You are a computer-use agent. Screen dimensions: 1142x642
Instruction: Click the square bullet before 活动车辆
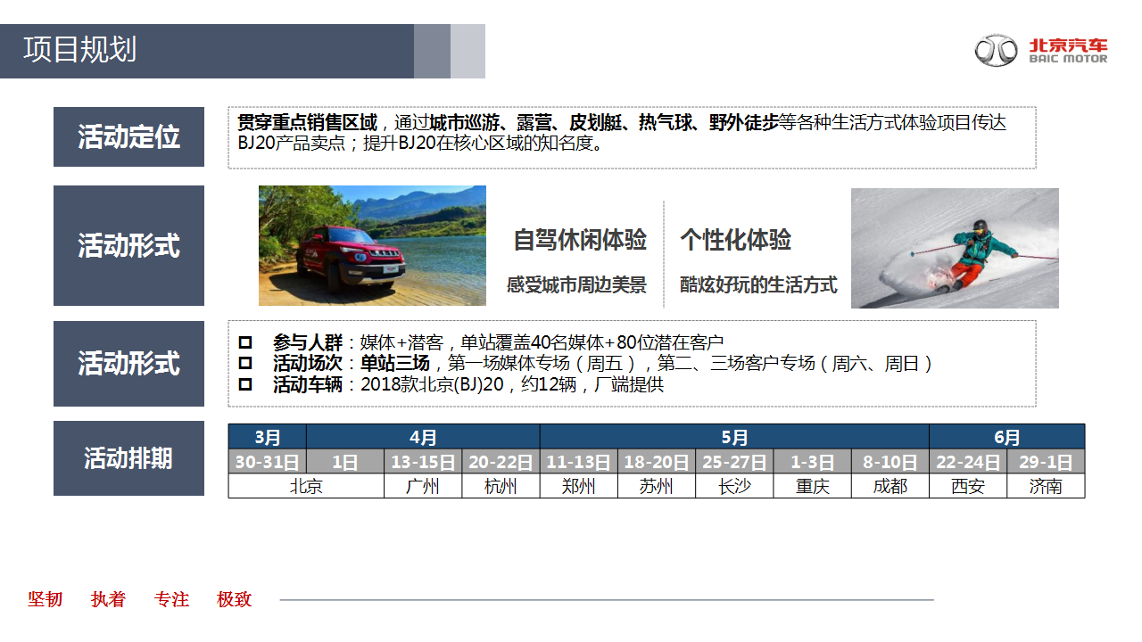245,385
